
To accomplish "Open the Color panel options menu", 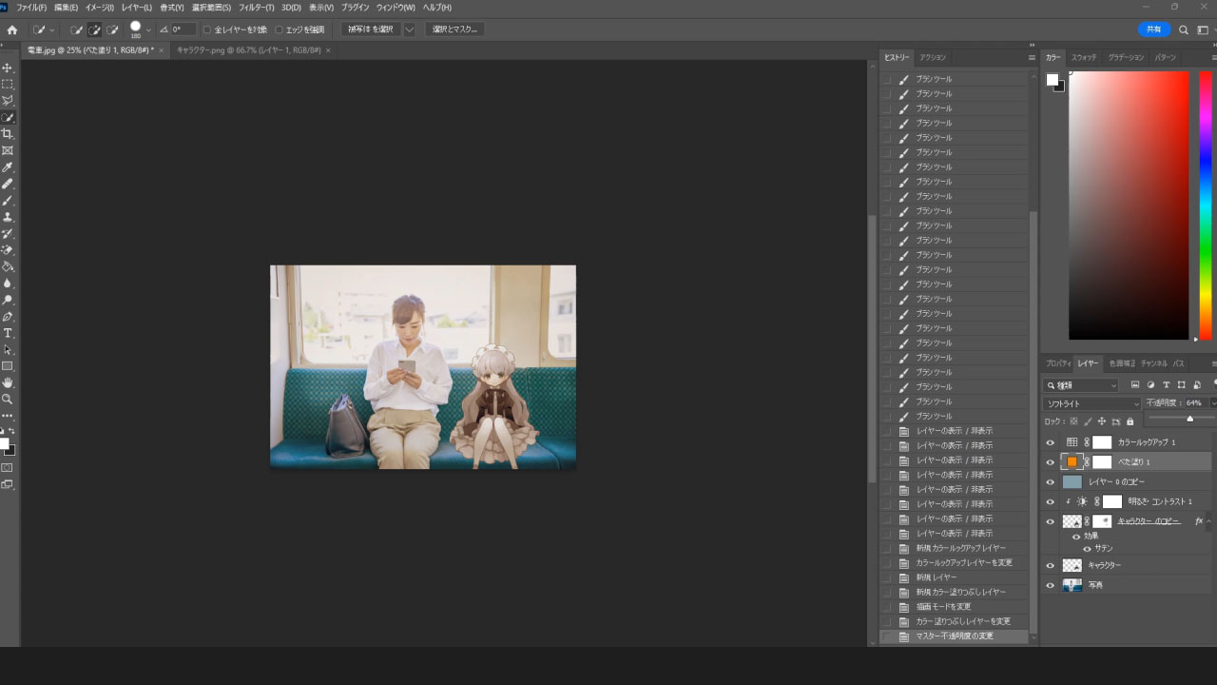I will point(1213,57).
